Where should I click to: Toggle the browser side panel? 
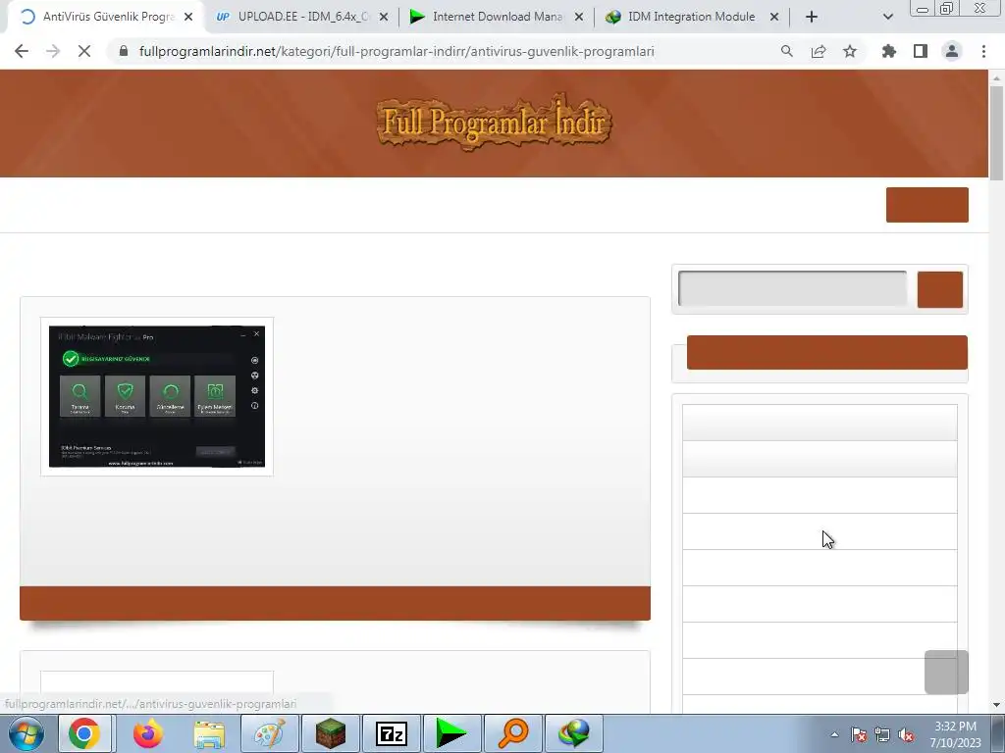920,51
